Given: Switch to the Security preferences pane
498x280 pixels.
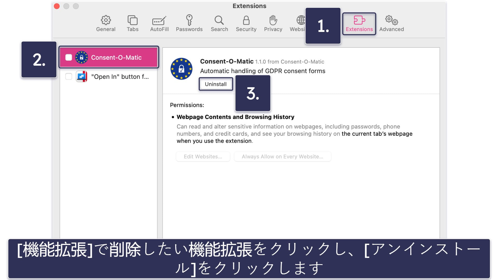Looking at the screenshot, I should [246, 23].
